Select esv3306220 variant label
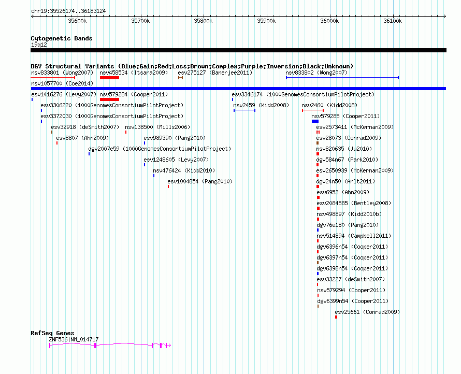Image resolution: width=461 pixels, height=374 pixels. 112,105
